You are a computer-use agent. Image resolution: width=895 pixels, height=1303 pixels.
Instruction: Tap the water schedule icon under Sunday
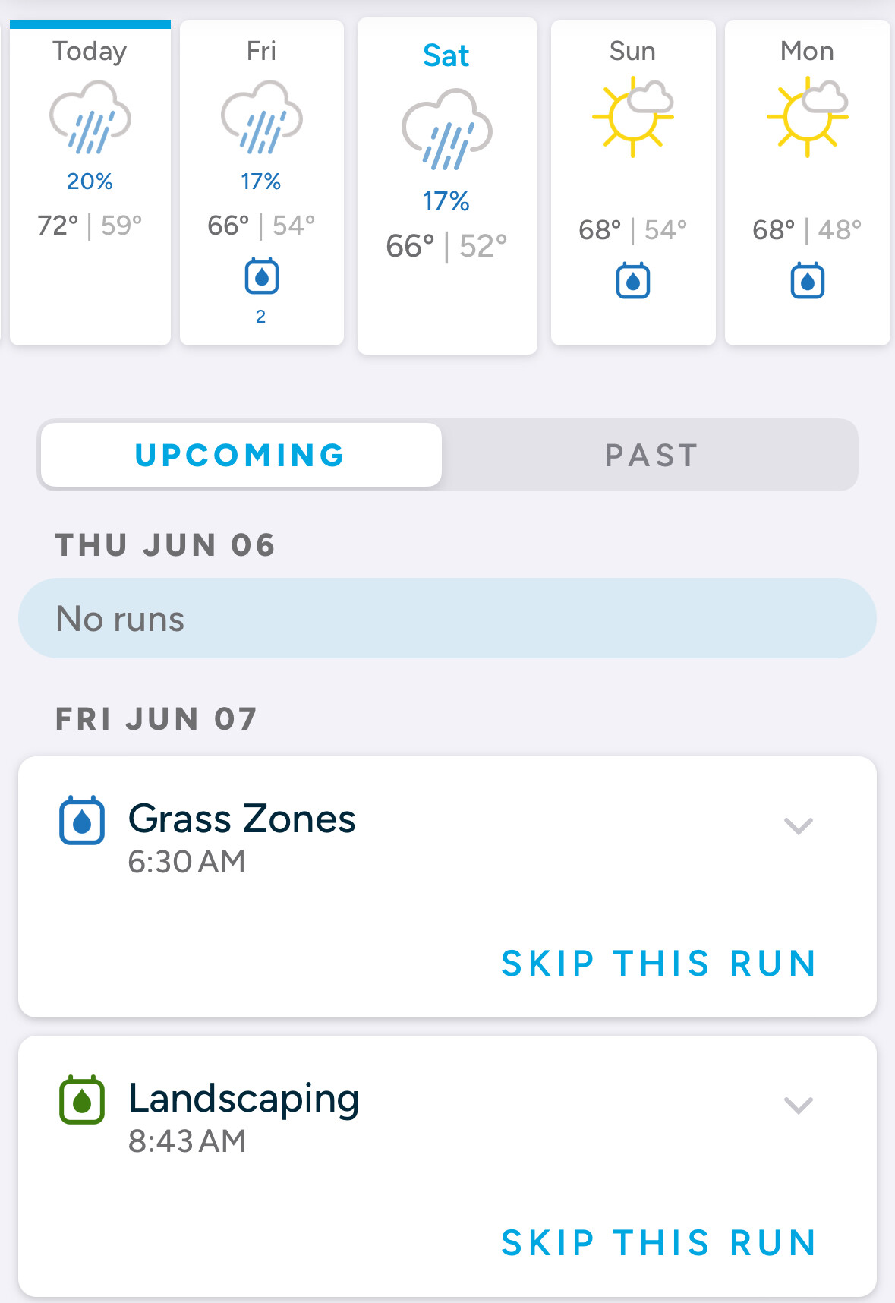[633, 281]
